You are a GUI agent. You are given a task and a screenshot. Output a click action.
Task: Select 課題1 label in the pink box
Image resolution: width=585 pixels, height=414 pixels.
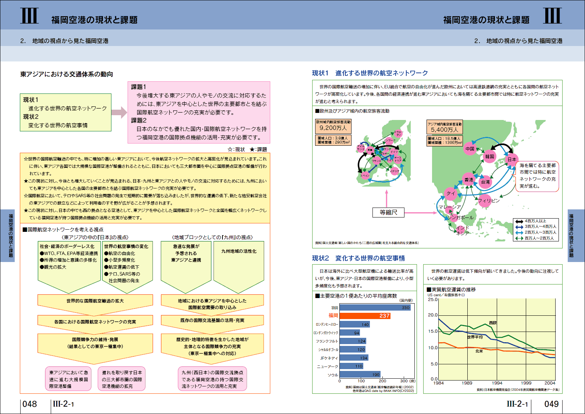click(x=139, y=87)
